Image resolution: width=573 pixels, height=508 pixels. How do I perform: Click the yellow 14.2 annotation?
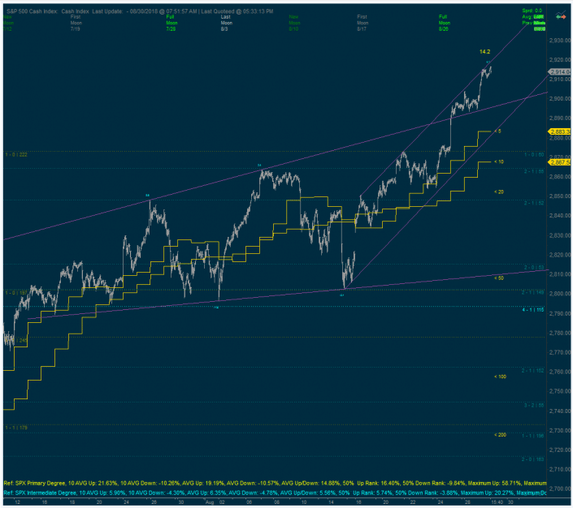click(484, 52)
